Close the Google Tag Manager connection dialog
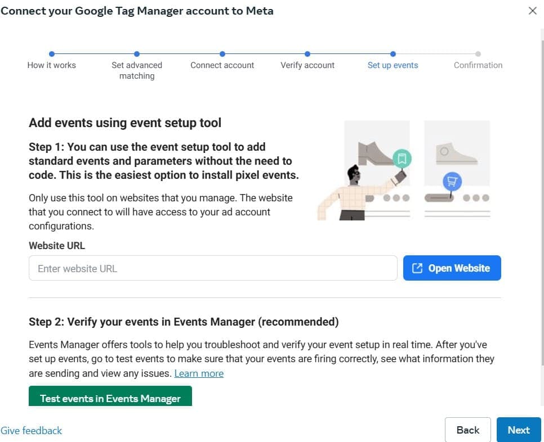Screen dimensions: 544x442 click(x=532, y=10)
